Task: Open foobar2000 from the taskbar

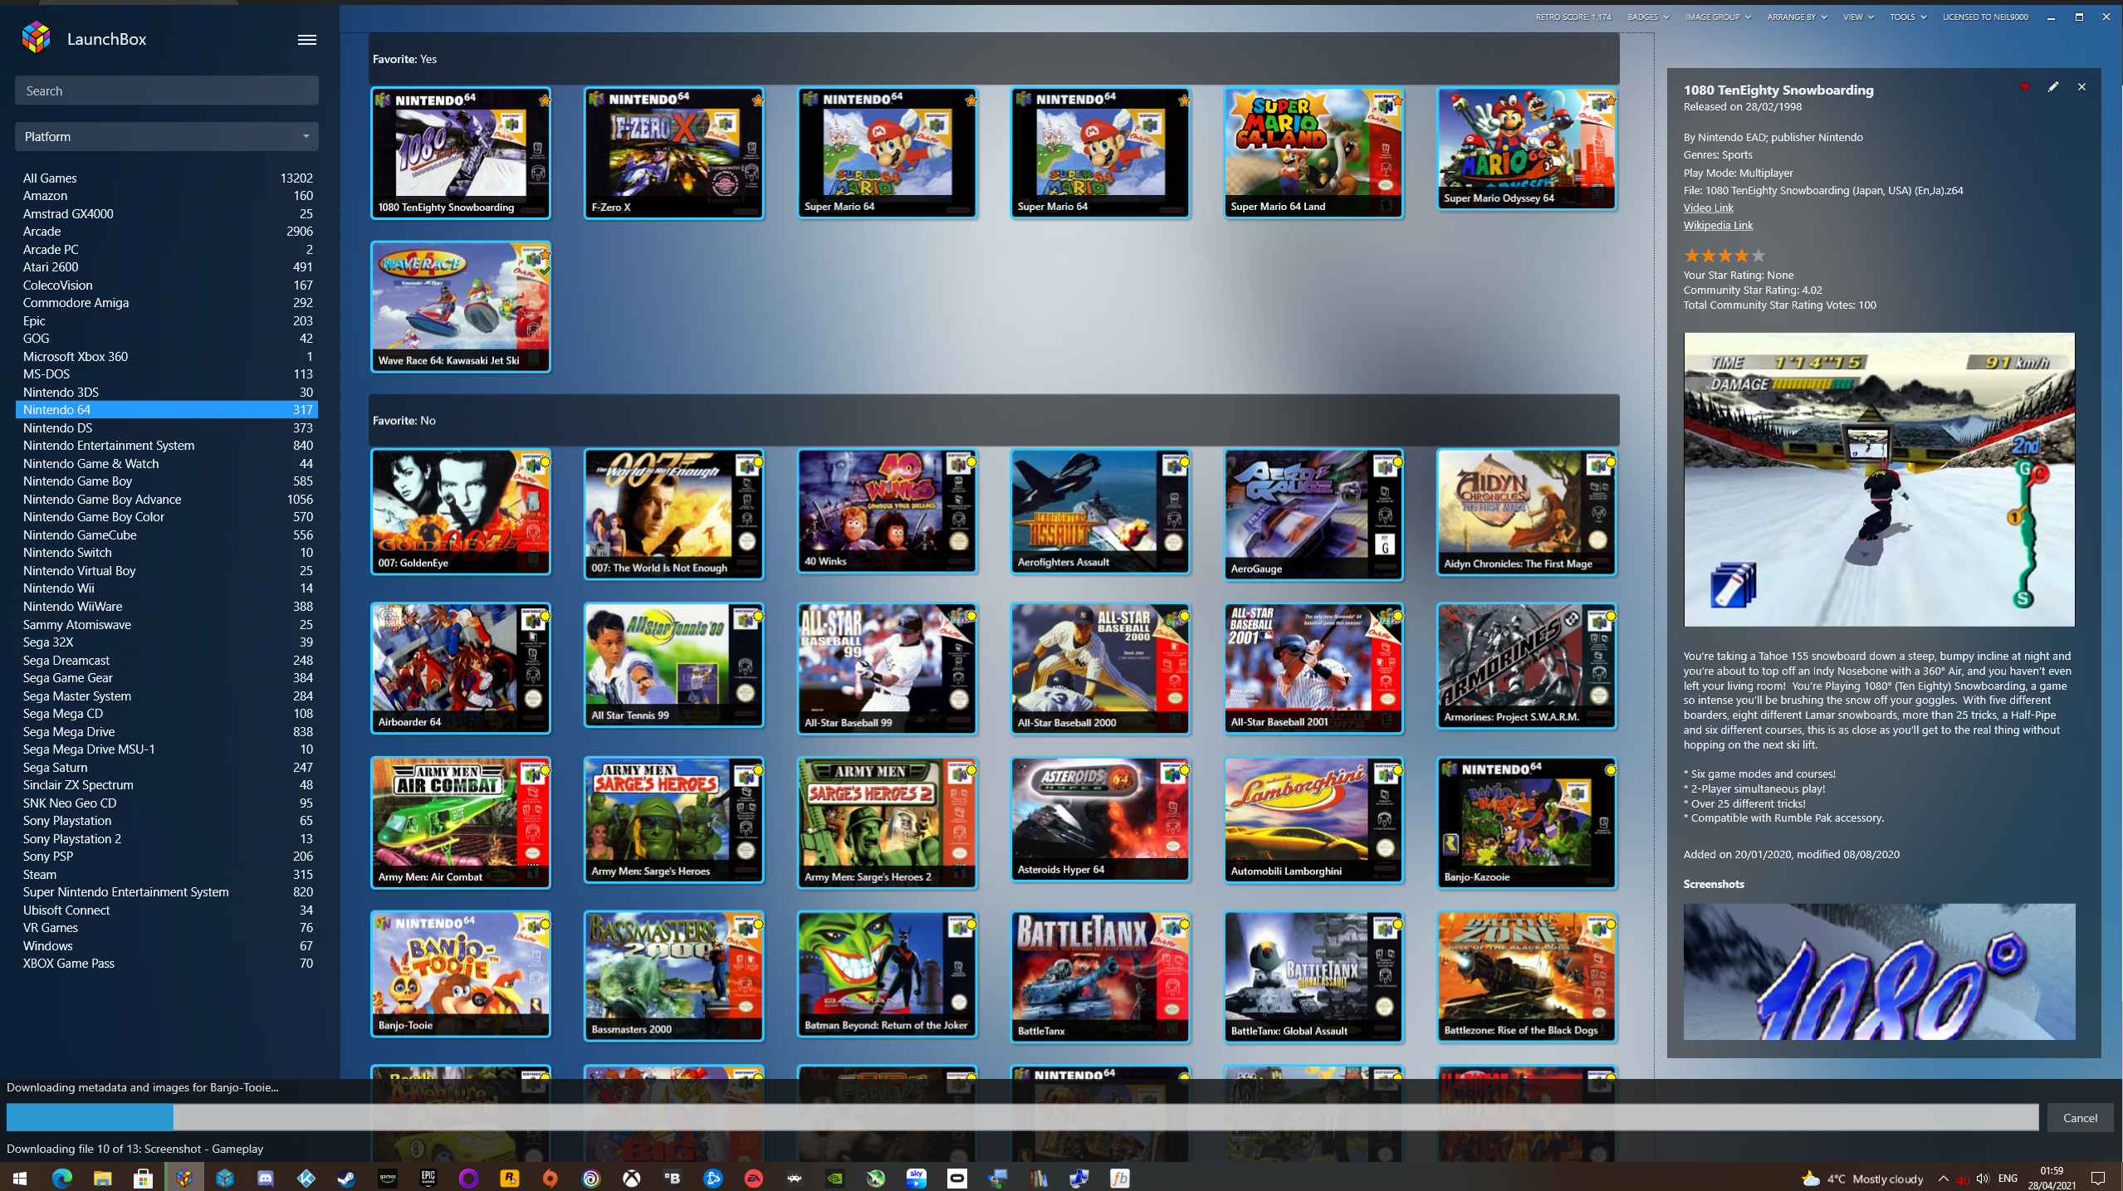Action: click(x=1119, y=1178)
